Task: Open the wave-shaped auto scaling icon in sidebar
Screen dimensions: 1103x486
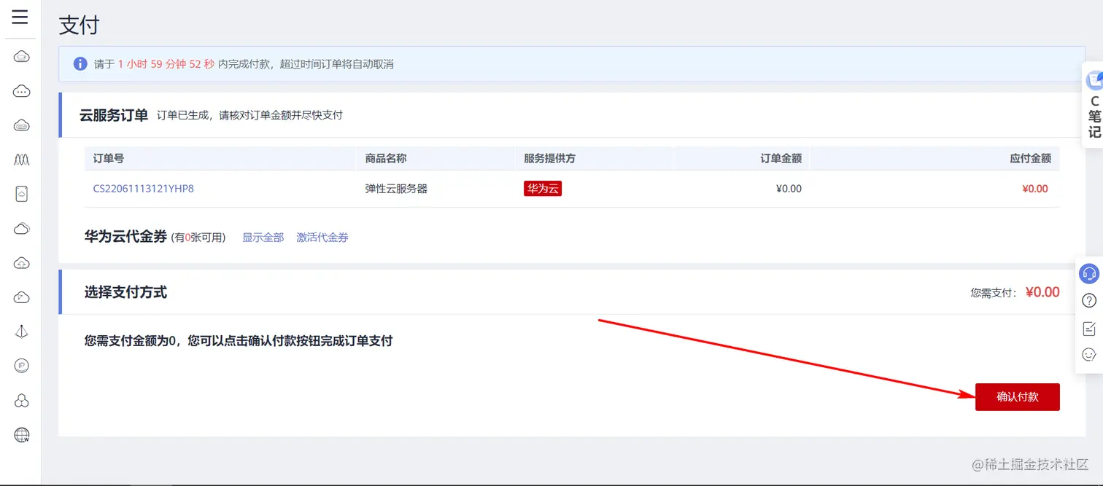Action: tap(22, 159)
